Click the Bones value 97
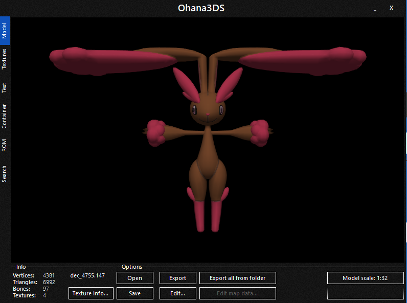 pos(46,289)
